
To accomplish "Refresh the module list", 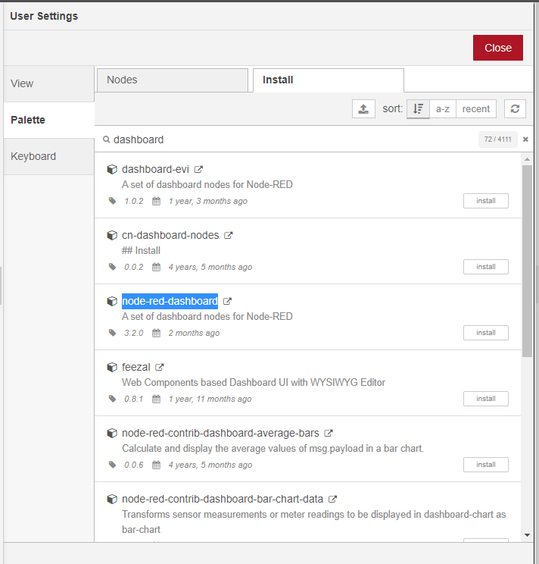I will click(x=515, y=108).
